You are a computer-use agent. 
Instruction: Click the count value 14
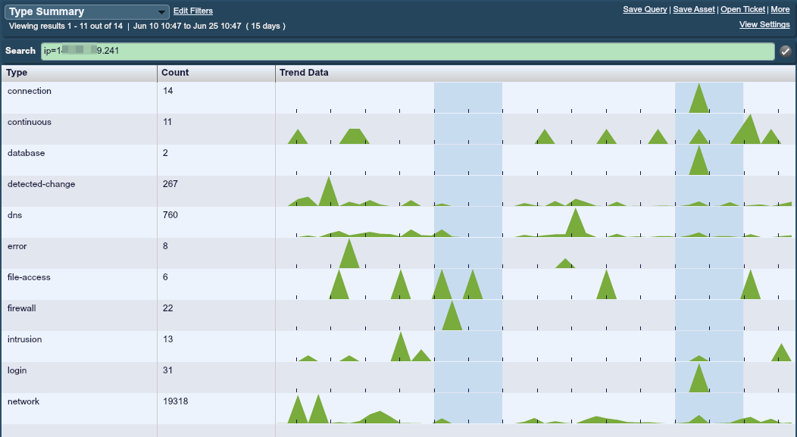click(x=167, y=91)
